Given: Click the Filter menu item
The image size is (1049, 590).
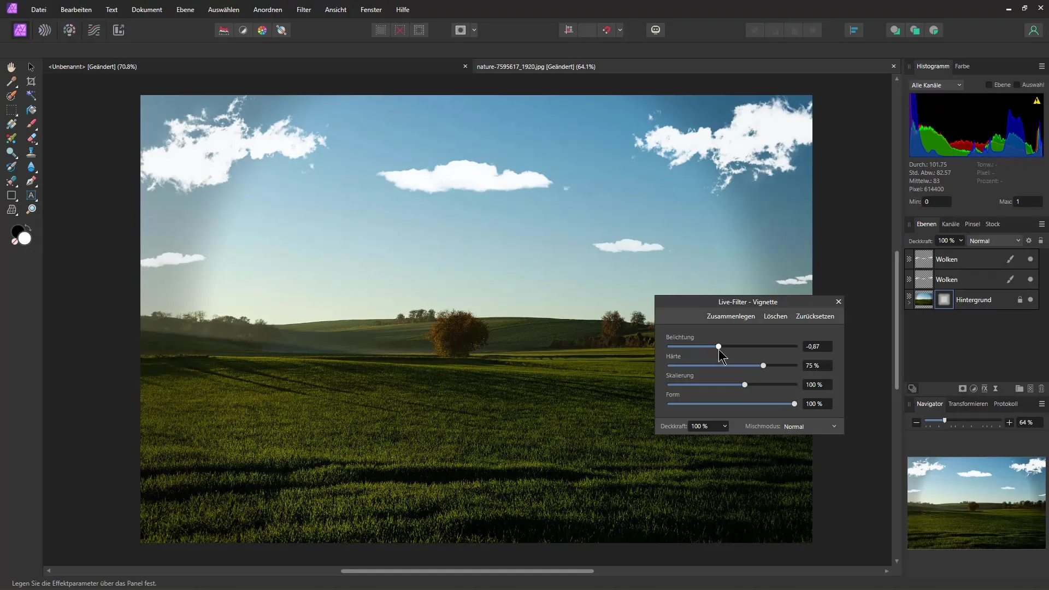Looking at the screenshot, I should coord(303,9).
